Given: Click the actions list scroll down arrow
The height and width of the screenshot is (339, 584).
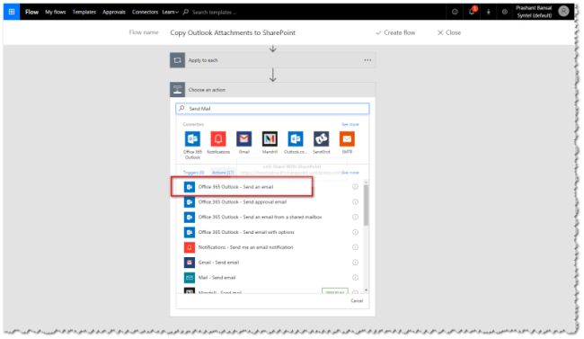Looking at the screenshot, I should click(366, 290).
